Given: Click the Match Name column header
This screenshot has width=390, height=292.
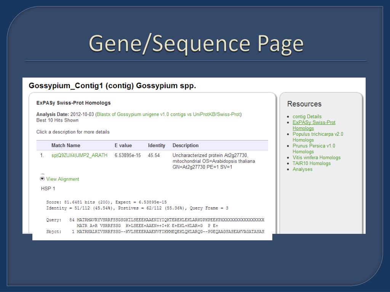Looking at the screenshot, I should (x=66, y=145).
